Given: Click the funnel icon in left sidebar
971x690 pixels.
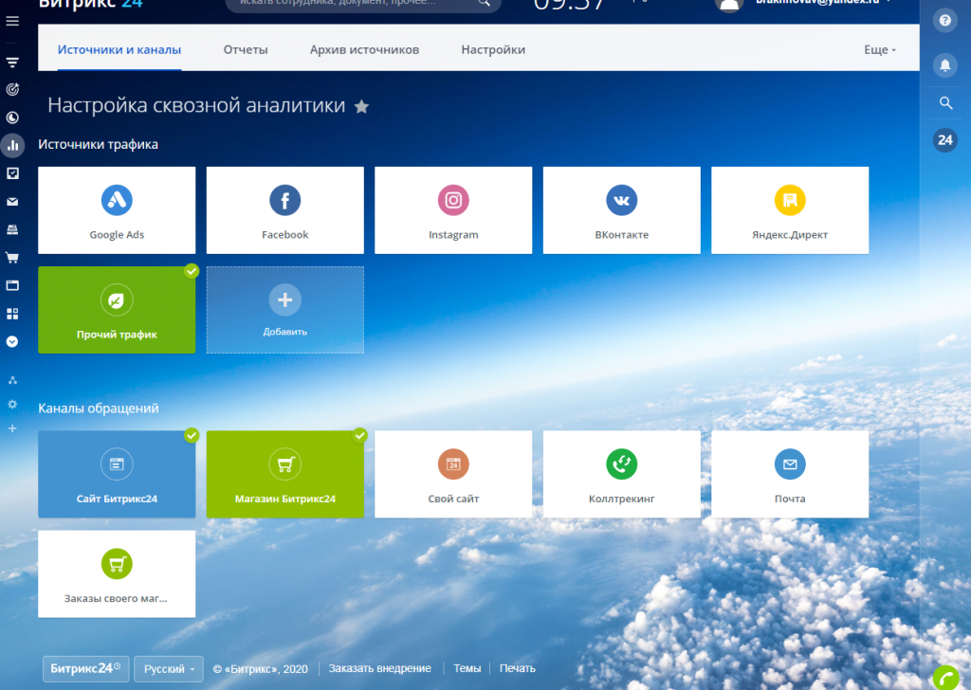Looking at the screenshot, I should 12,62.
